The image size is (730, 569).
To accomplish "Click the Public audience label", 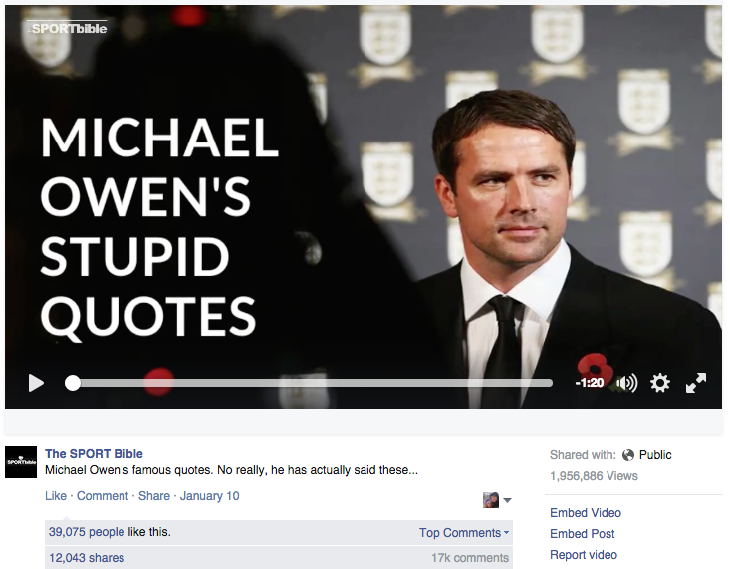I will (x=655, y=455).
